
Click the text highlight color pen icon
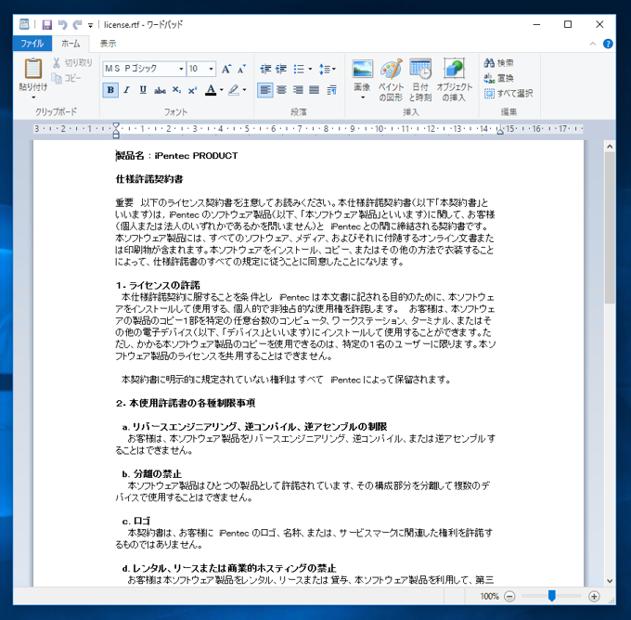click(x=234, y=90)
